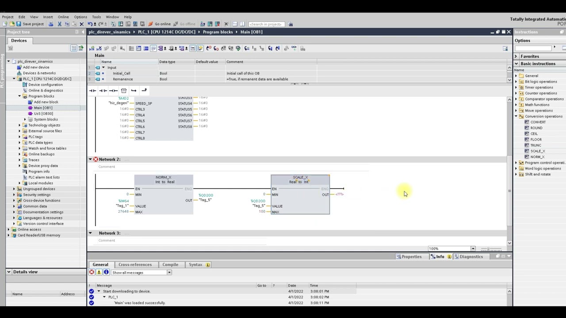Collapse Network 2 with its triangle
The height and width of the screenshot is (318, 566).
pyautogui.click(x=90, y=159)
